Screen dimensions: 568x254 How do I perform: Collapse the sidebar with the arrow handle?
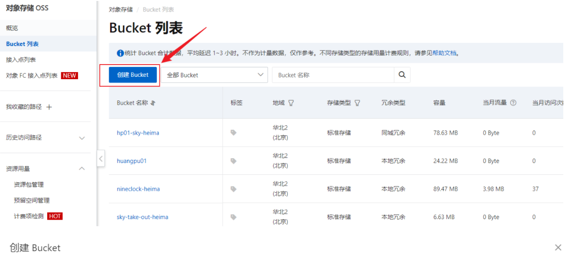(x=101, y=158)
